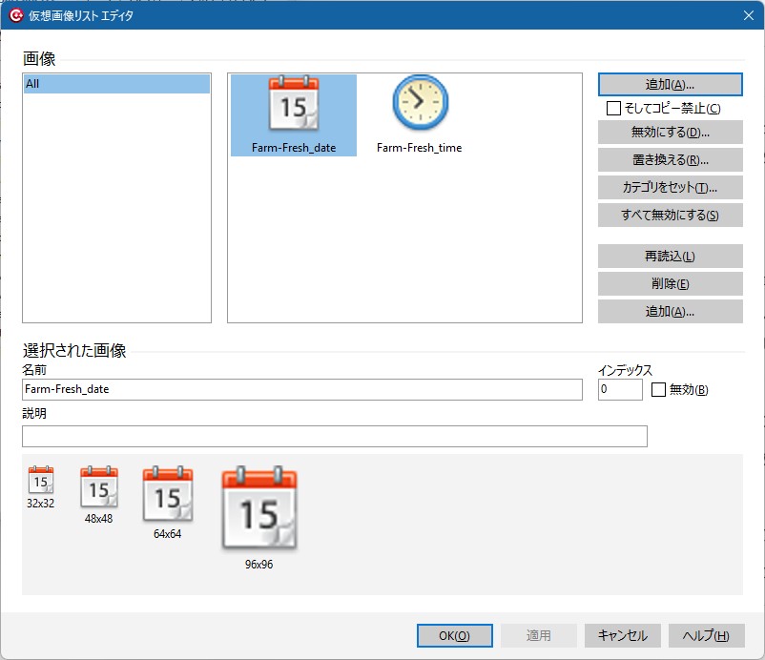The width and height of the screenshot is (765, 660).
Task: Focus the 説明 description field
Action: tap(334, 436)
